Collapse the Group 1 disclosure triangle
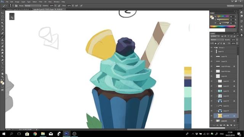244x137 pixels. 214,48
